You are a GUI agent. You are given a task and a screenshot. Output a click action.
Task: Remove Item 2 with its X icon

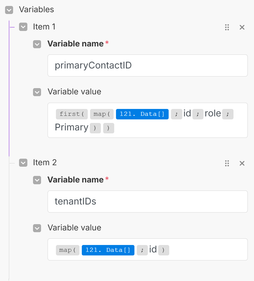click(x=242, y=163)
